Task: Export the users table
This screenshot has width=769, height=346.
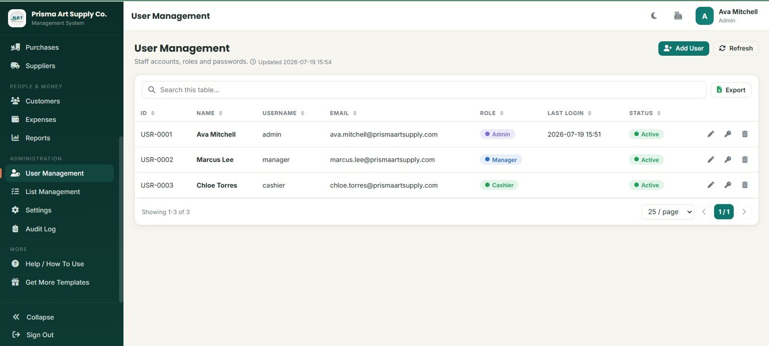Action: tap(731, 90)
